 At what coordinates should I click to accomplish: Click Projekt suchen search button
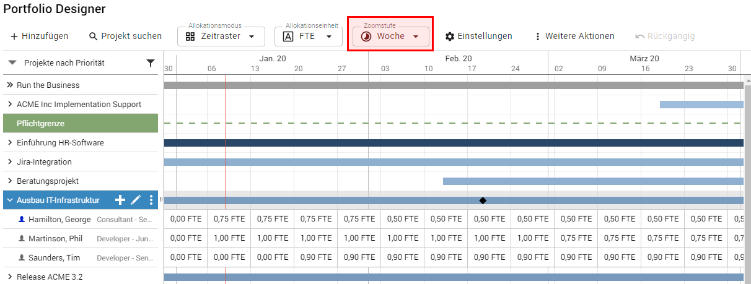tap(125, 37)
